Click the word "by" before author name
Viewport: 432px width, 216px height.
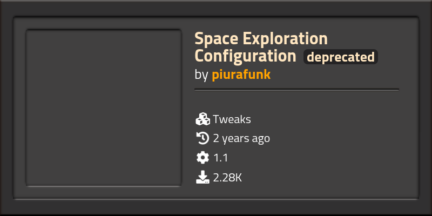(x=201, y=75)
